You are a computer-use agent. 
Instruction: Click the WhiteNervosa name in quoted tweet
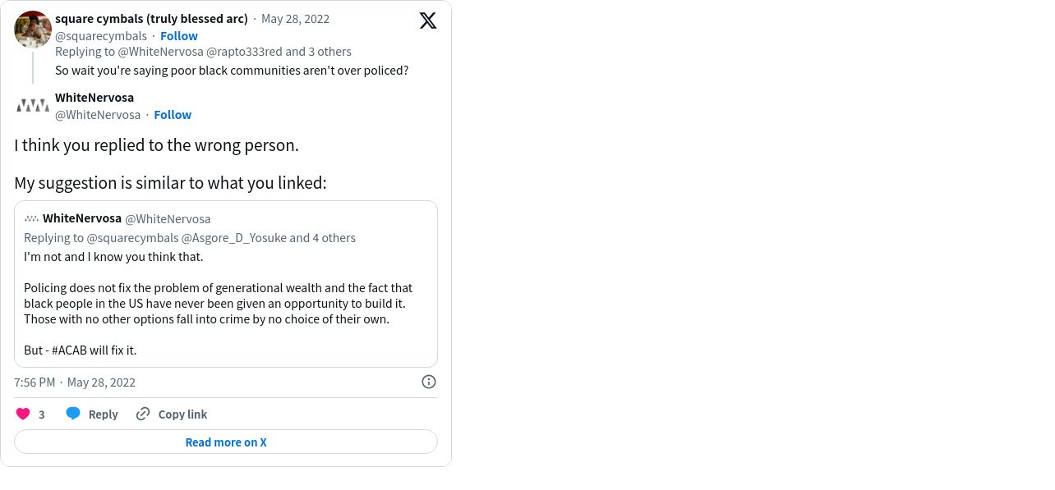pyautogui.click(x=82, y=218)
